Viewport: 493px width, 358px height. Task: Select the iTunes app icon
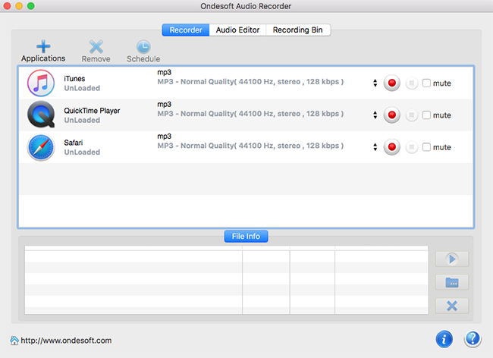point(41,83)
